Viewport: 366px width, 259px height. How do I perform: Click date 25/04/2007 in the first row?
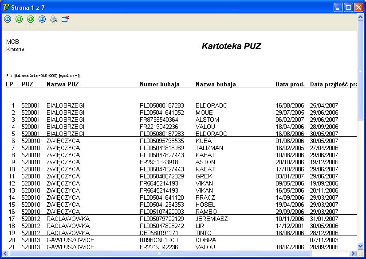(x=324, y=105)
